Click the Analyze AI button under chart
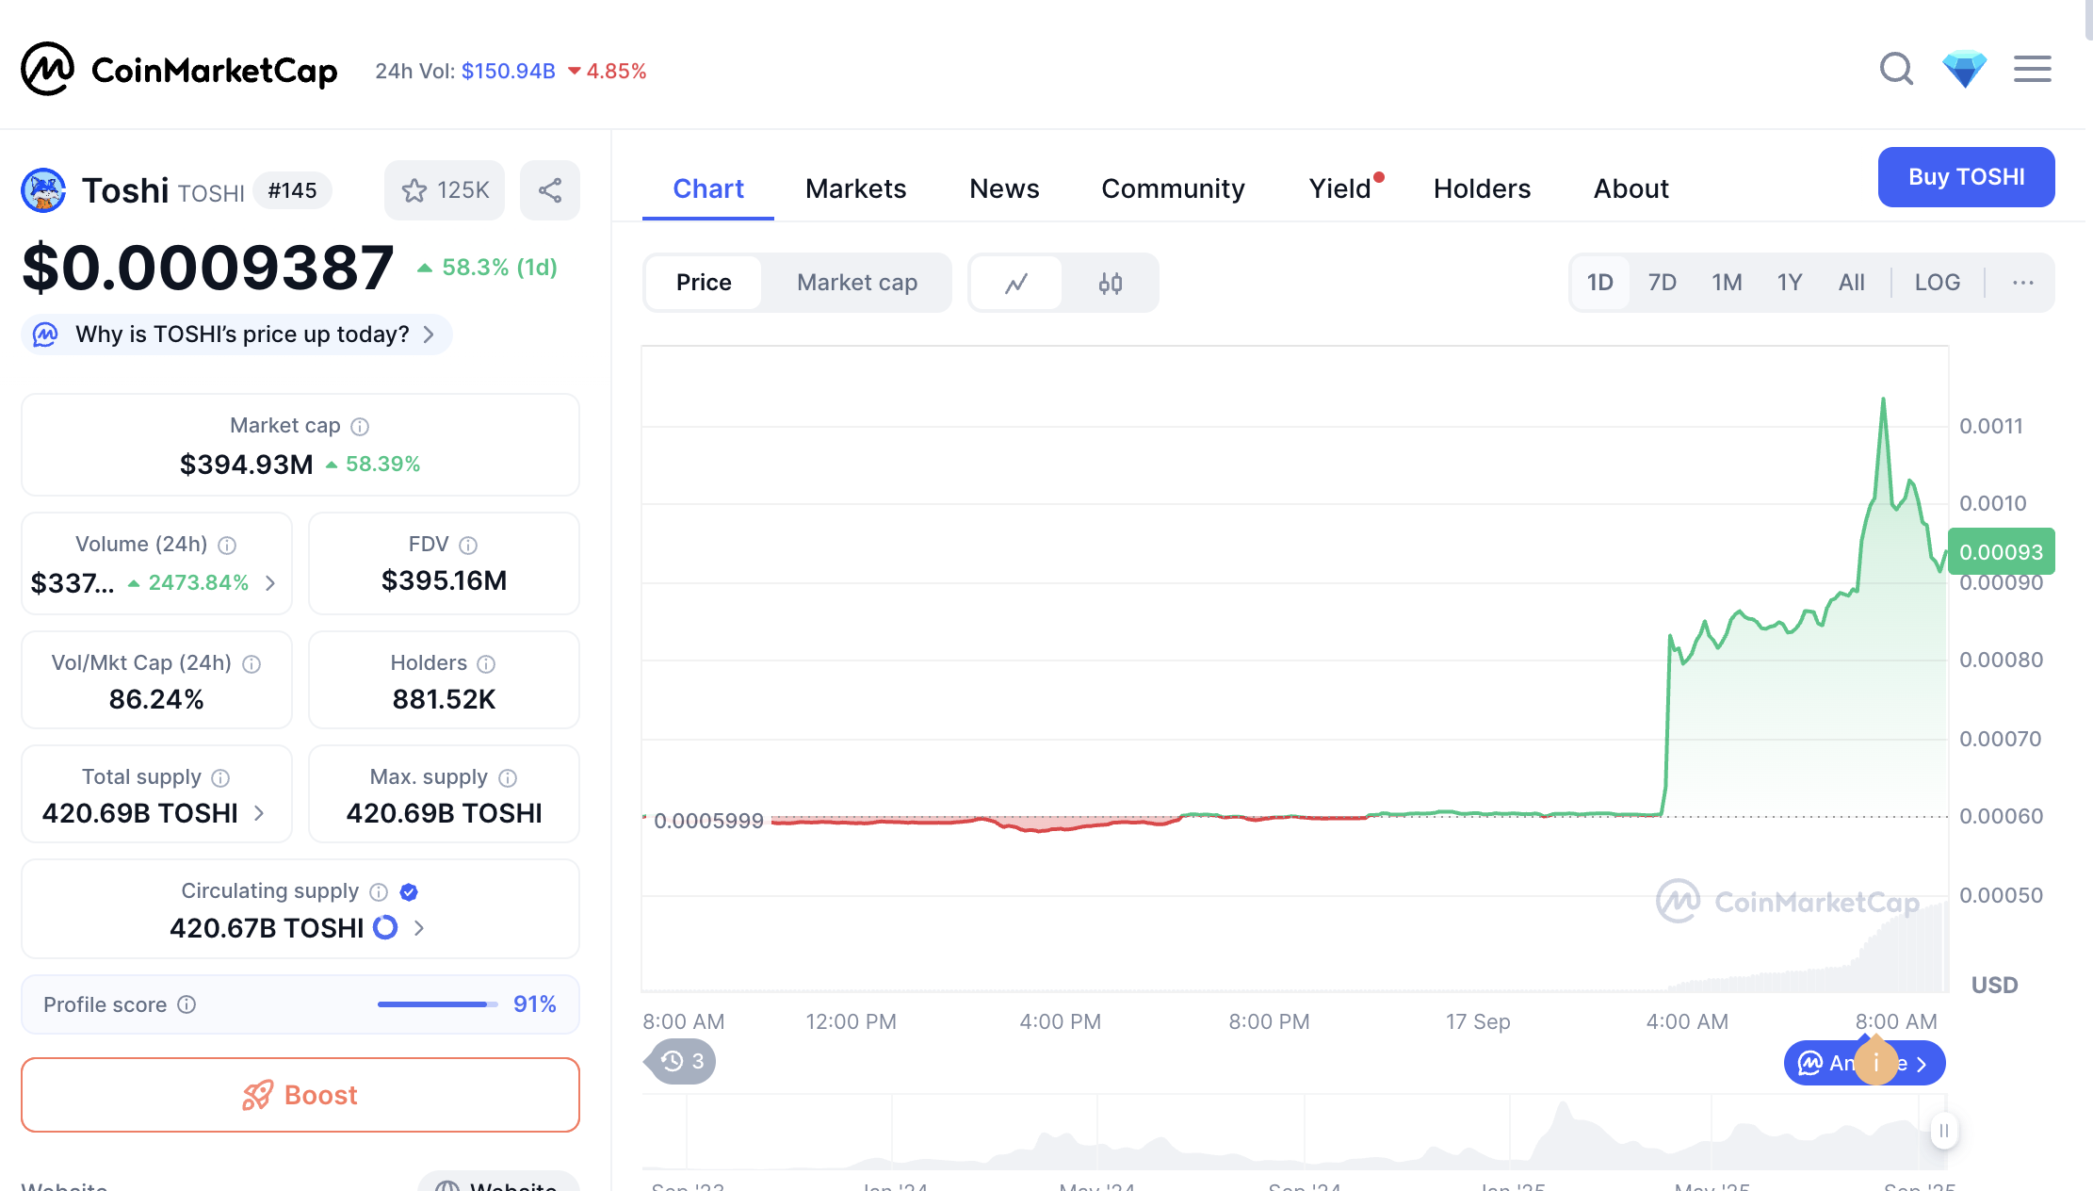Viewport: 2093px width, 1191px height. 1864,1063
